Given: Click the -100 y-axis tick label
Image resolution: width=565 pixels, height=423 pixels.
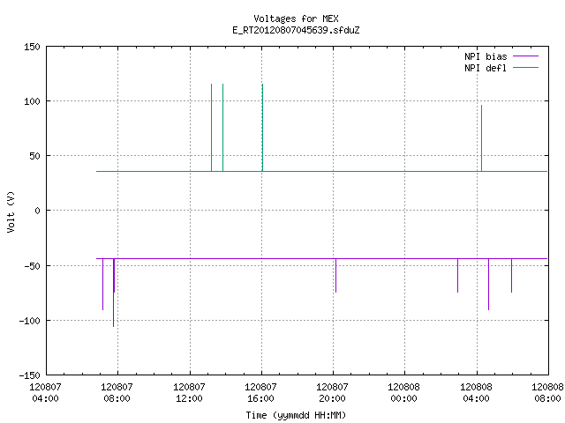Looking at the screenshot, I should click(x=29, y=321).
